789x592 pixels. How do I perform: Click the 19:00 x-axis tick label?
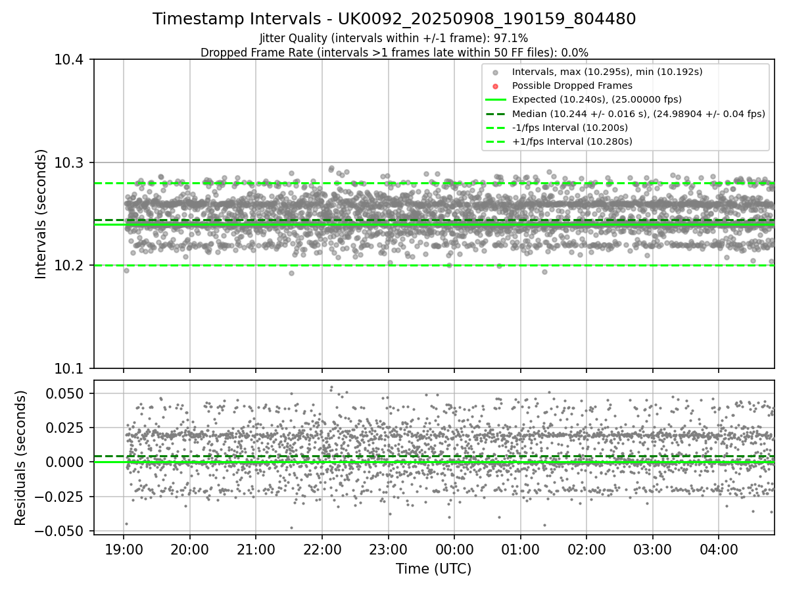(x=124, y=549)
